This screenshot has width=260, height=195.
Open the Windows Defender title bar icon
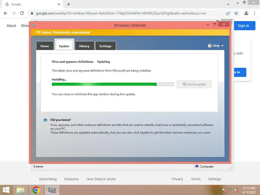pyautogui.click(x=33, y=25)
